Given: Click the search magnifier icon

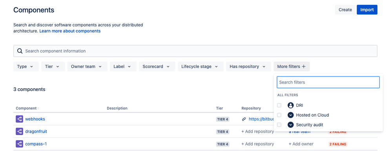Looking at the screenshot, I should pos(20,51).
